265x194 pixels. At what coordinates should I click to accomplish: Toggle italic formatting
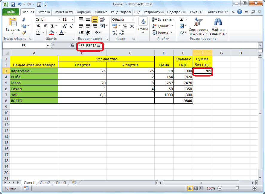pos(45,26)
